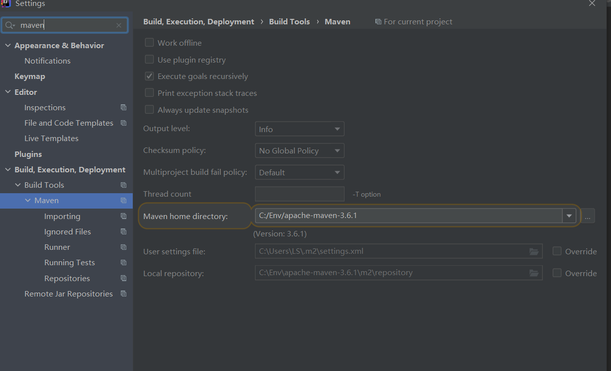
Task: Click project-level icon beside Inspections
Action: click(124, 108)
